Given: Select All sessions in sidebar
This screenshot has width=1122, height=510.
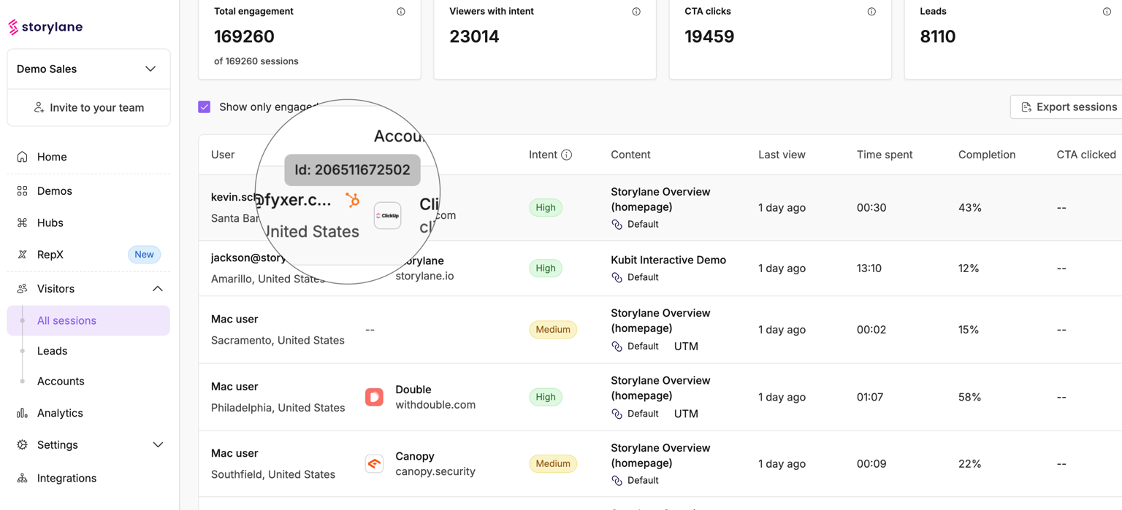Looking at the screenshot, I should 88,320.
